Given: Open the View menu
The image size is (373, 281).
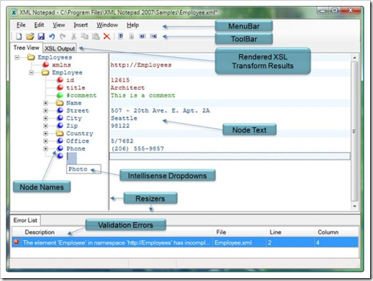Looking at the screenshot, I should click(x=59, y=25).
